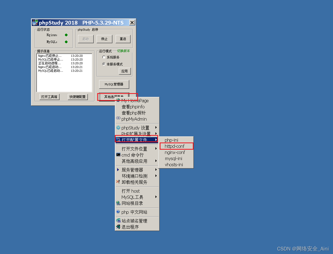The width and height of the screenshot is (333, 254).
Task: Open mysql-ini from the submenu
Action: click(x=176, y=158)
